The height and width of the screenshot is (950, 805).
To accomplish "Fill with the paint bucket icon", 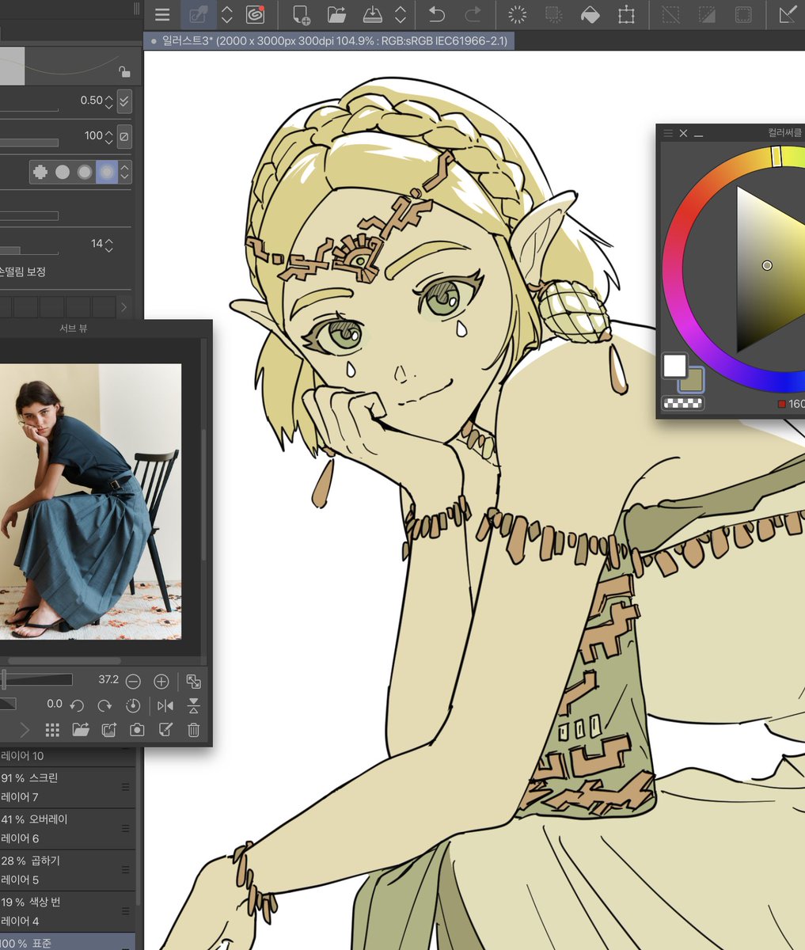I will coord(590,14).
